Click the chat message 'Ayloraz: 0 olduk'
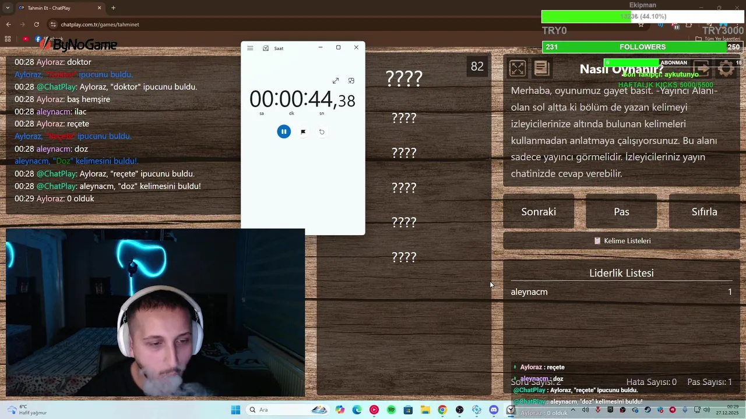Viewport: 746px width, 419px height. pos(54,198)
